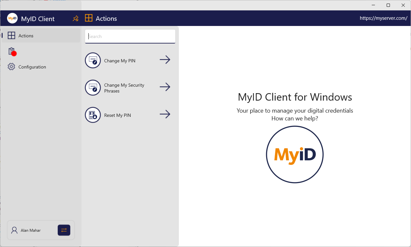Click the Alan Mahar user name
Screen dimensions: 411x247
(x=31, y=230)
